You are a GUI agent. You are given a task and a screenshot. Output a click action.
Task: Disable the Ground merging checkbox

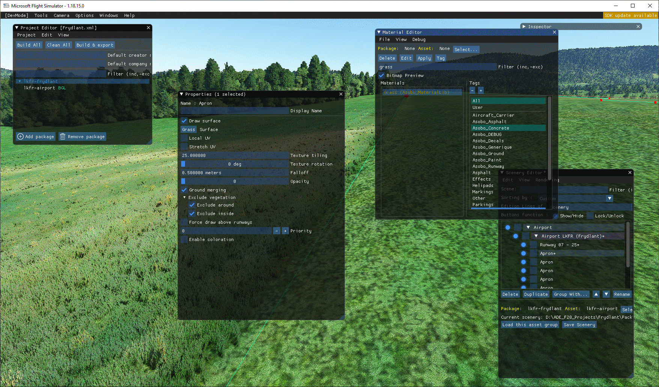click(x=184, y=190)
